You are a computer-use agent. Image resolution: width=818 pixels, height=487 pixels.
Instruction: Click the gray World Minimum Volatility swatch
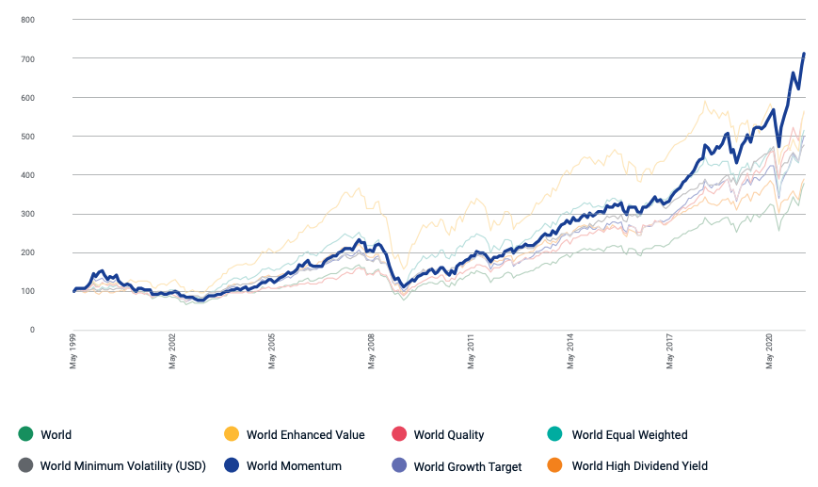coord(25,465)
